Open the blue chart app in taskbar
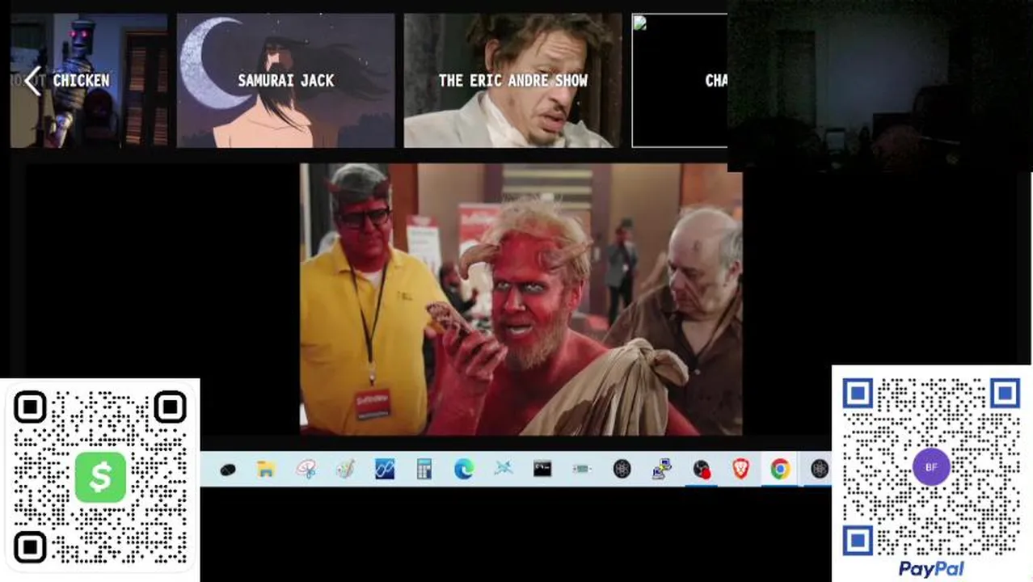The width and height of the screenshot is (1033, 582). [385, 469]
